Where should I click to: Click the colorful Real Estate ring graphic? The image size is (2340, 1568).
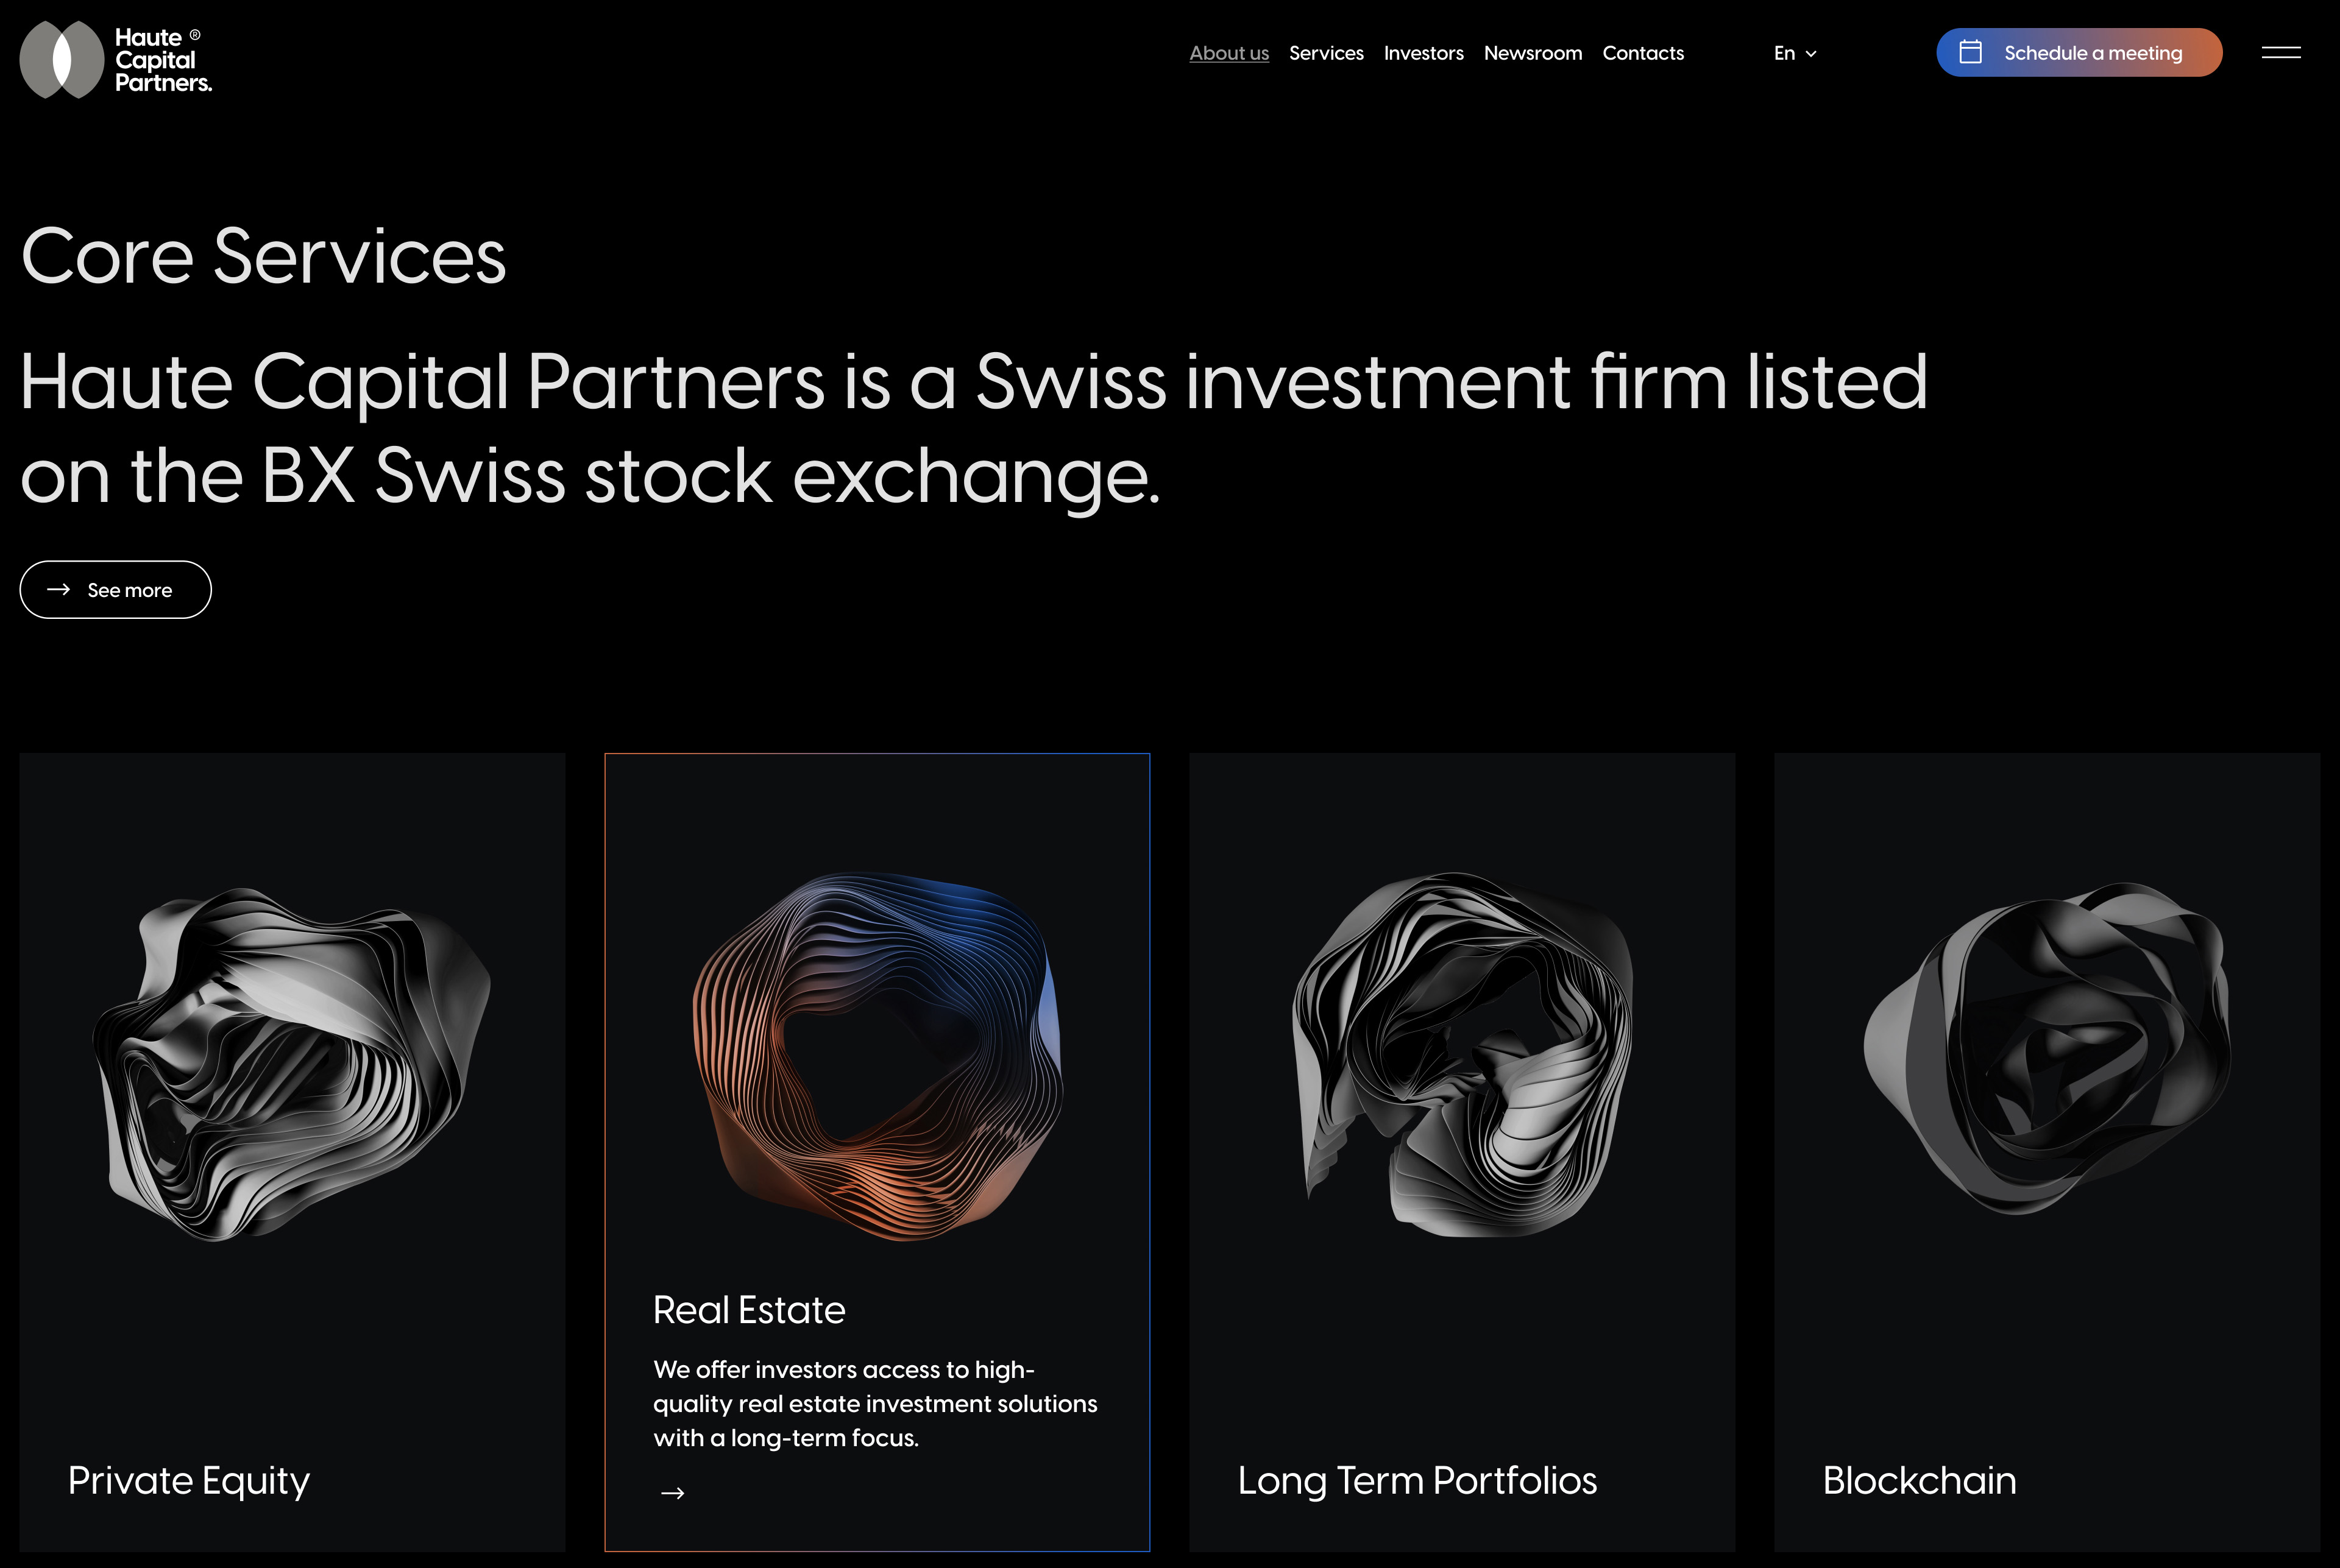click(x=876, y=1055)
